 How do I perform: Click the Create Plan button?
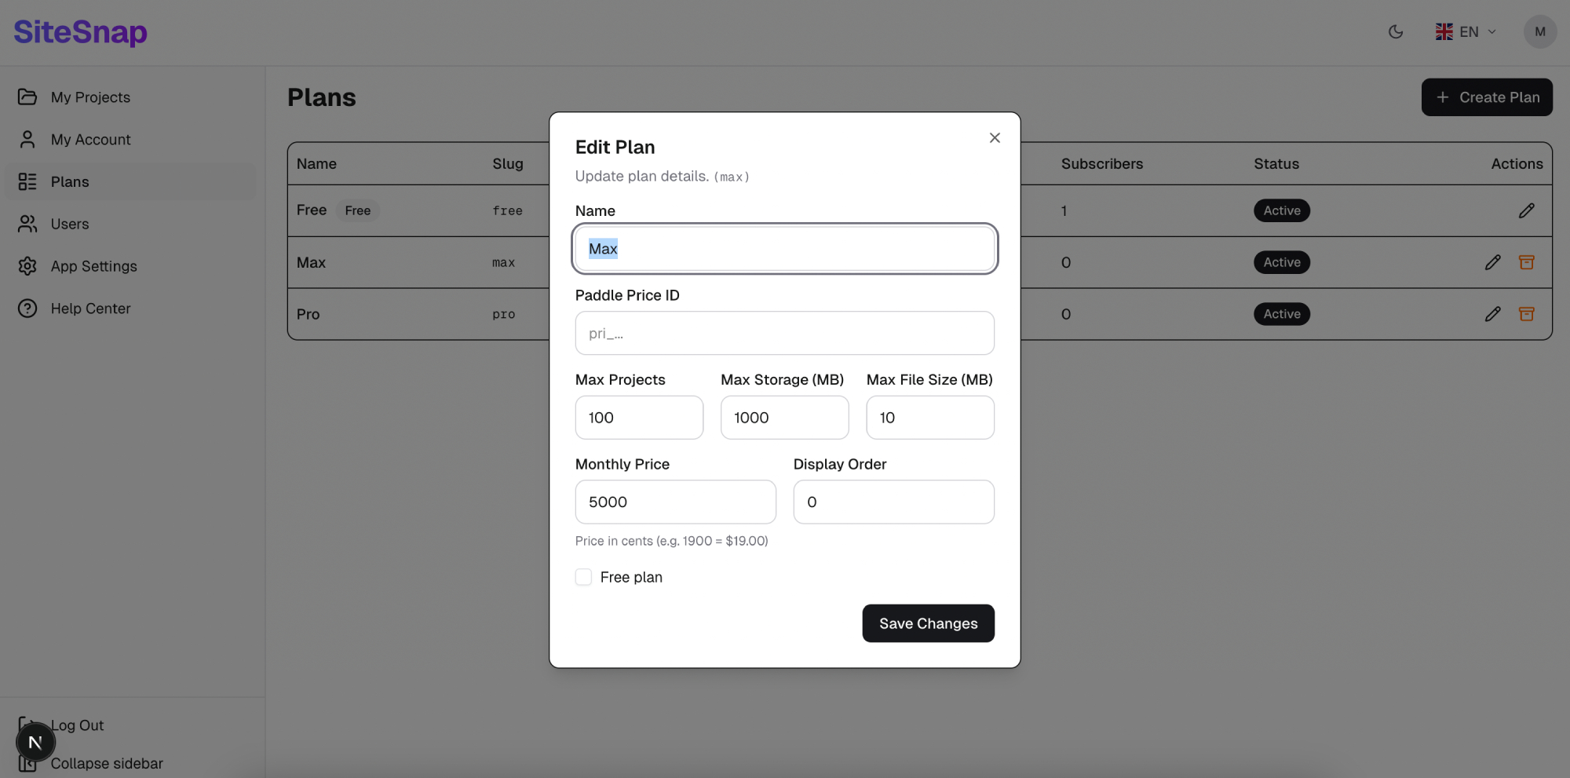[1486, 97]
